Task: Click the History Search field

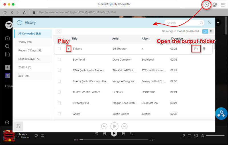Action: [x=184, y=23]
